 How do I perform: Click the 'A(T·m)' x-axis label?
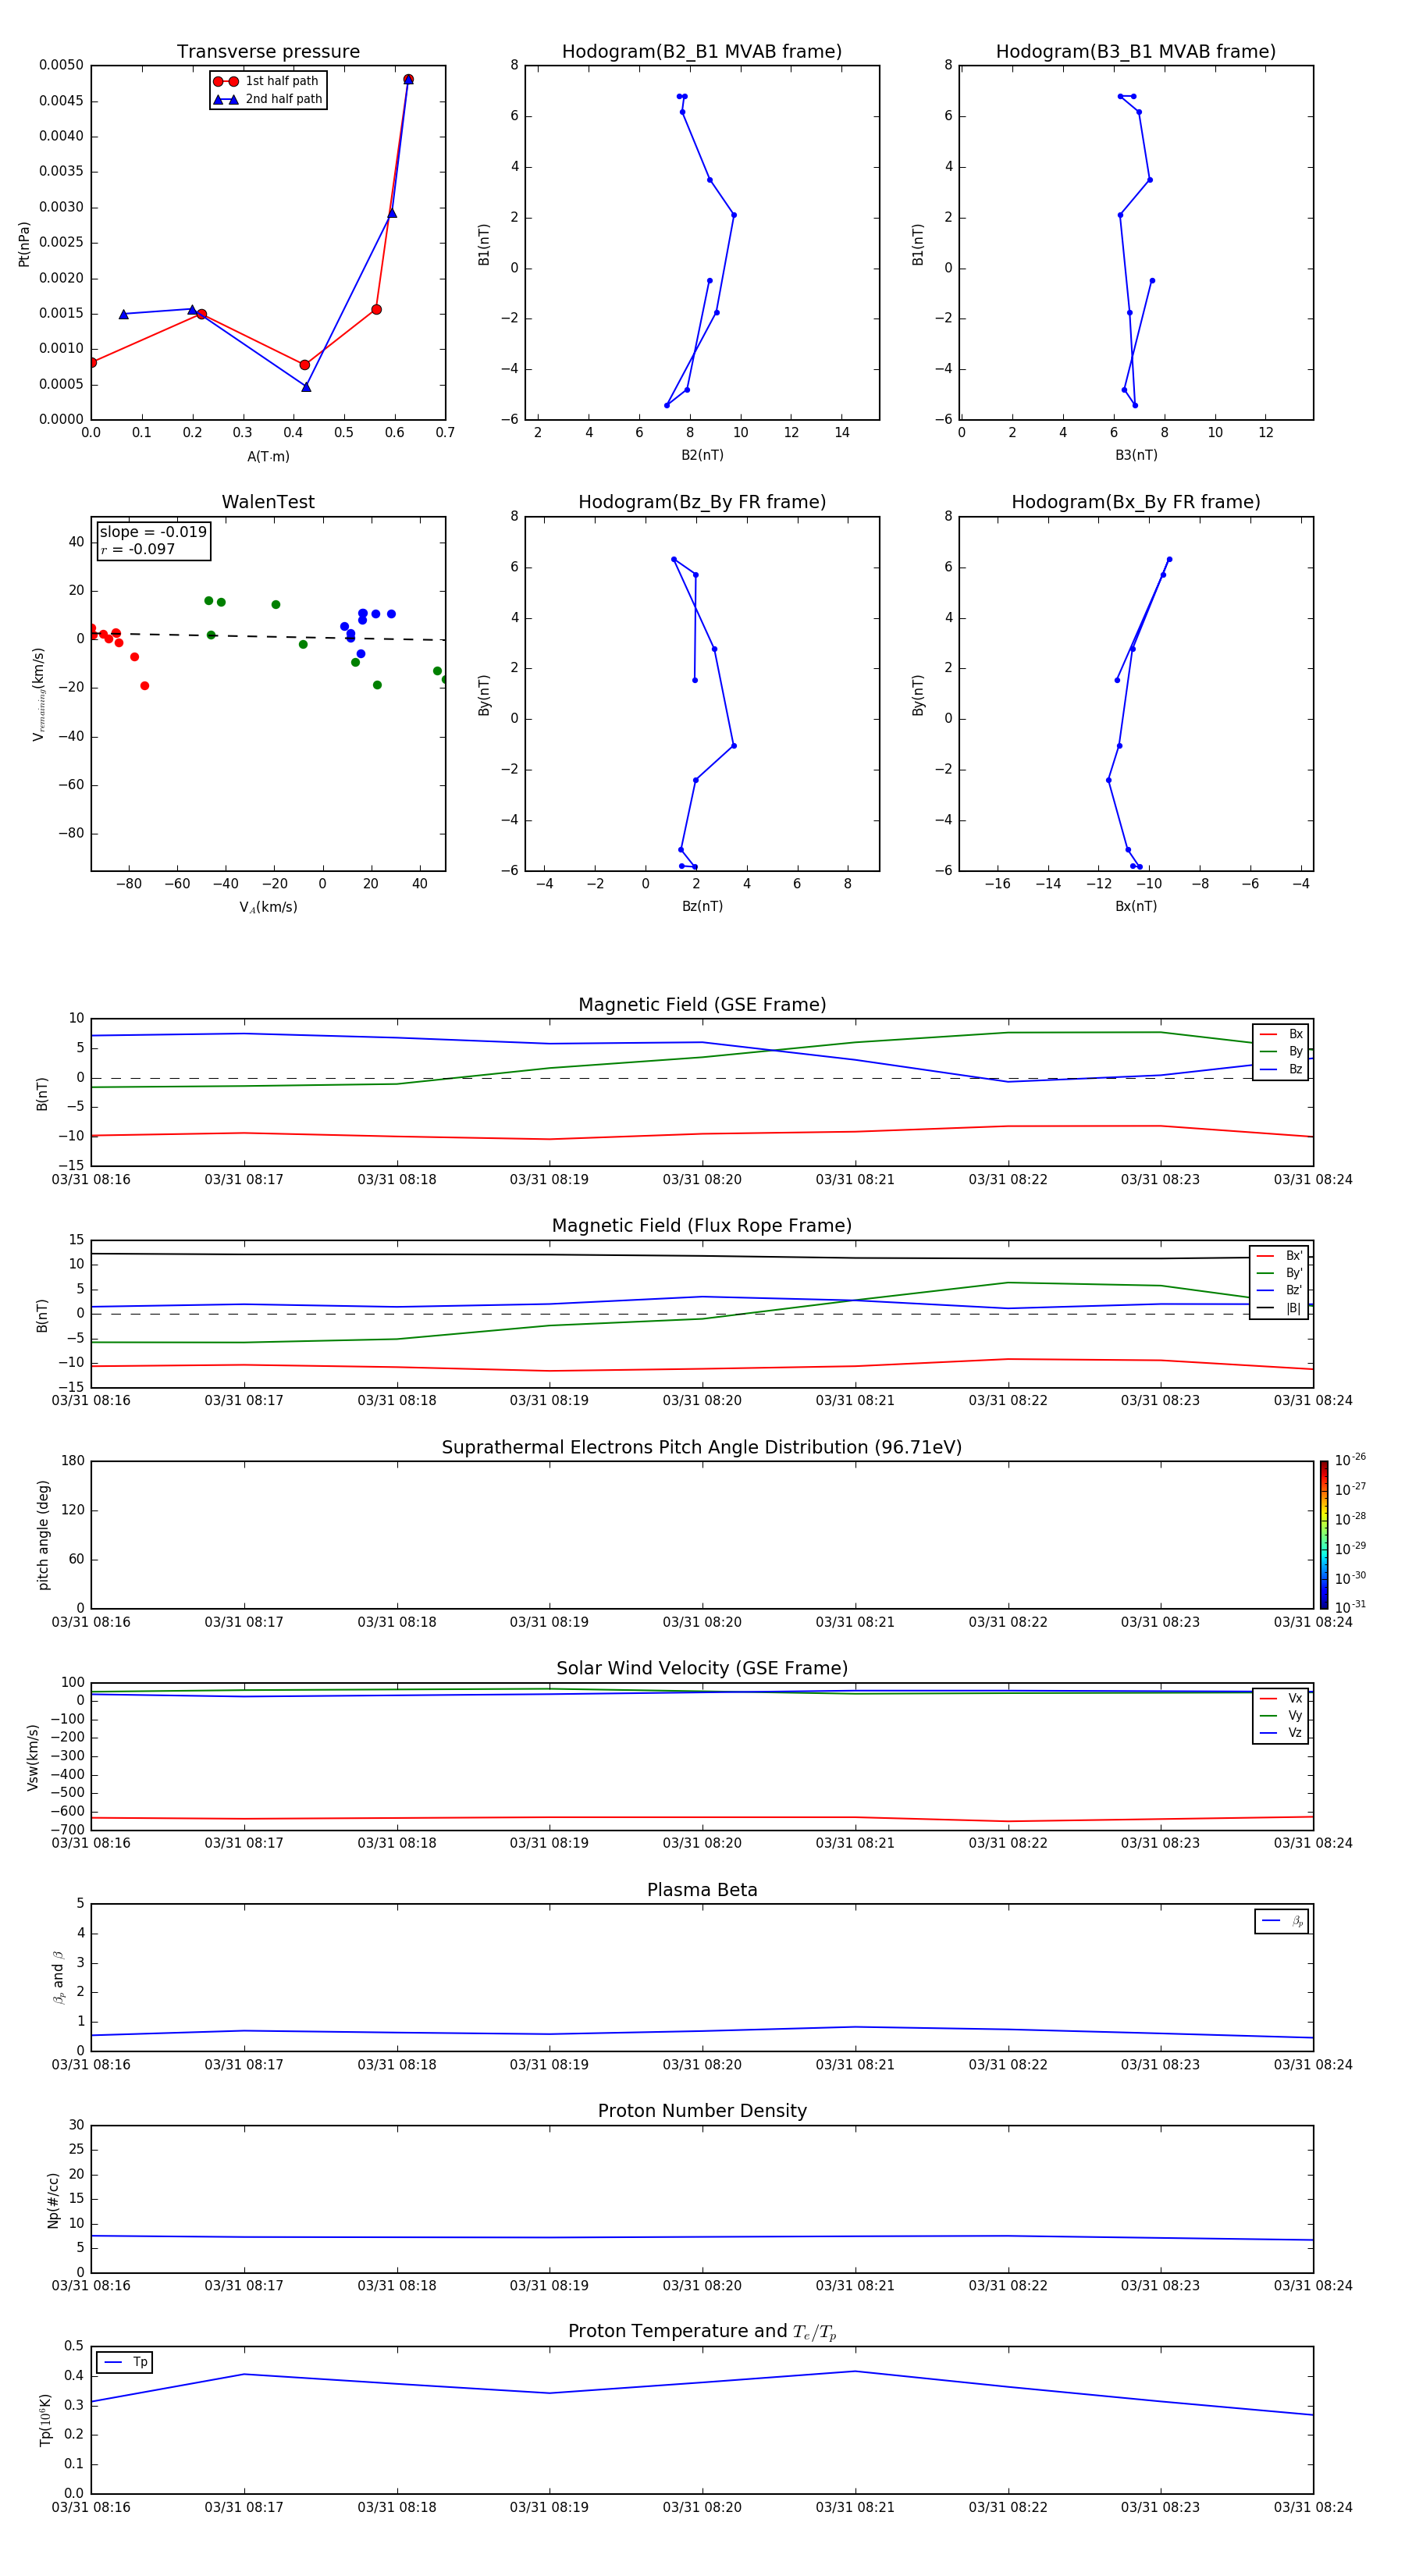tap(268, 457)
